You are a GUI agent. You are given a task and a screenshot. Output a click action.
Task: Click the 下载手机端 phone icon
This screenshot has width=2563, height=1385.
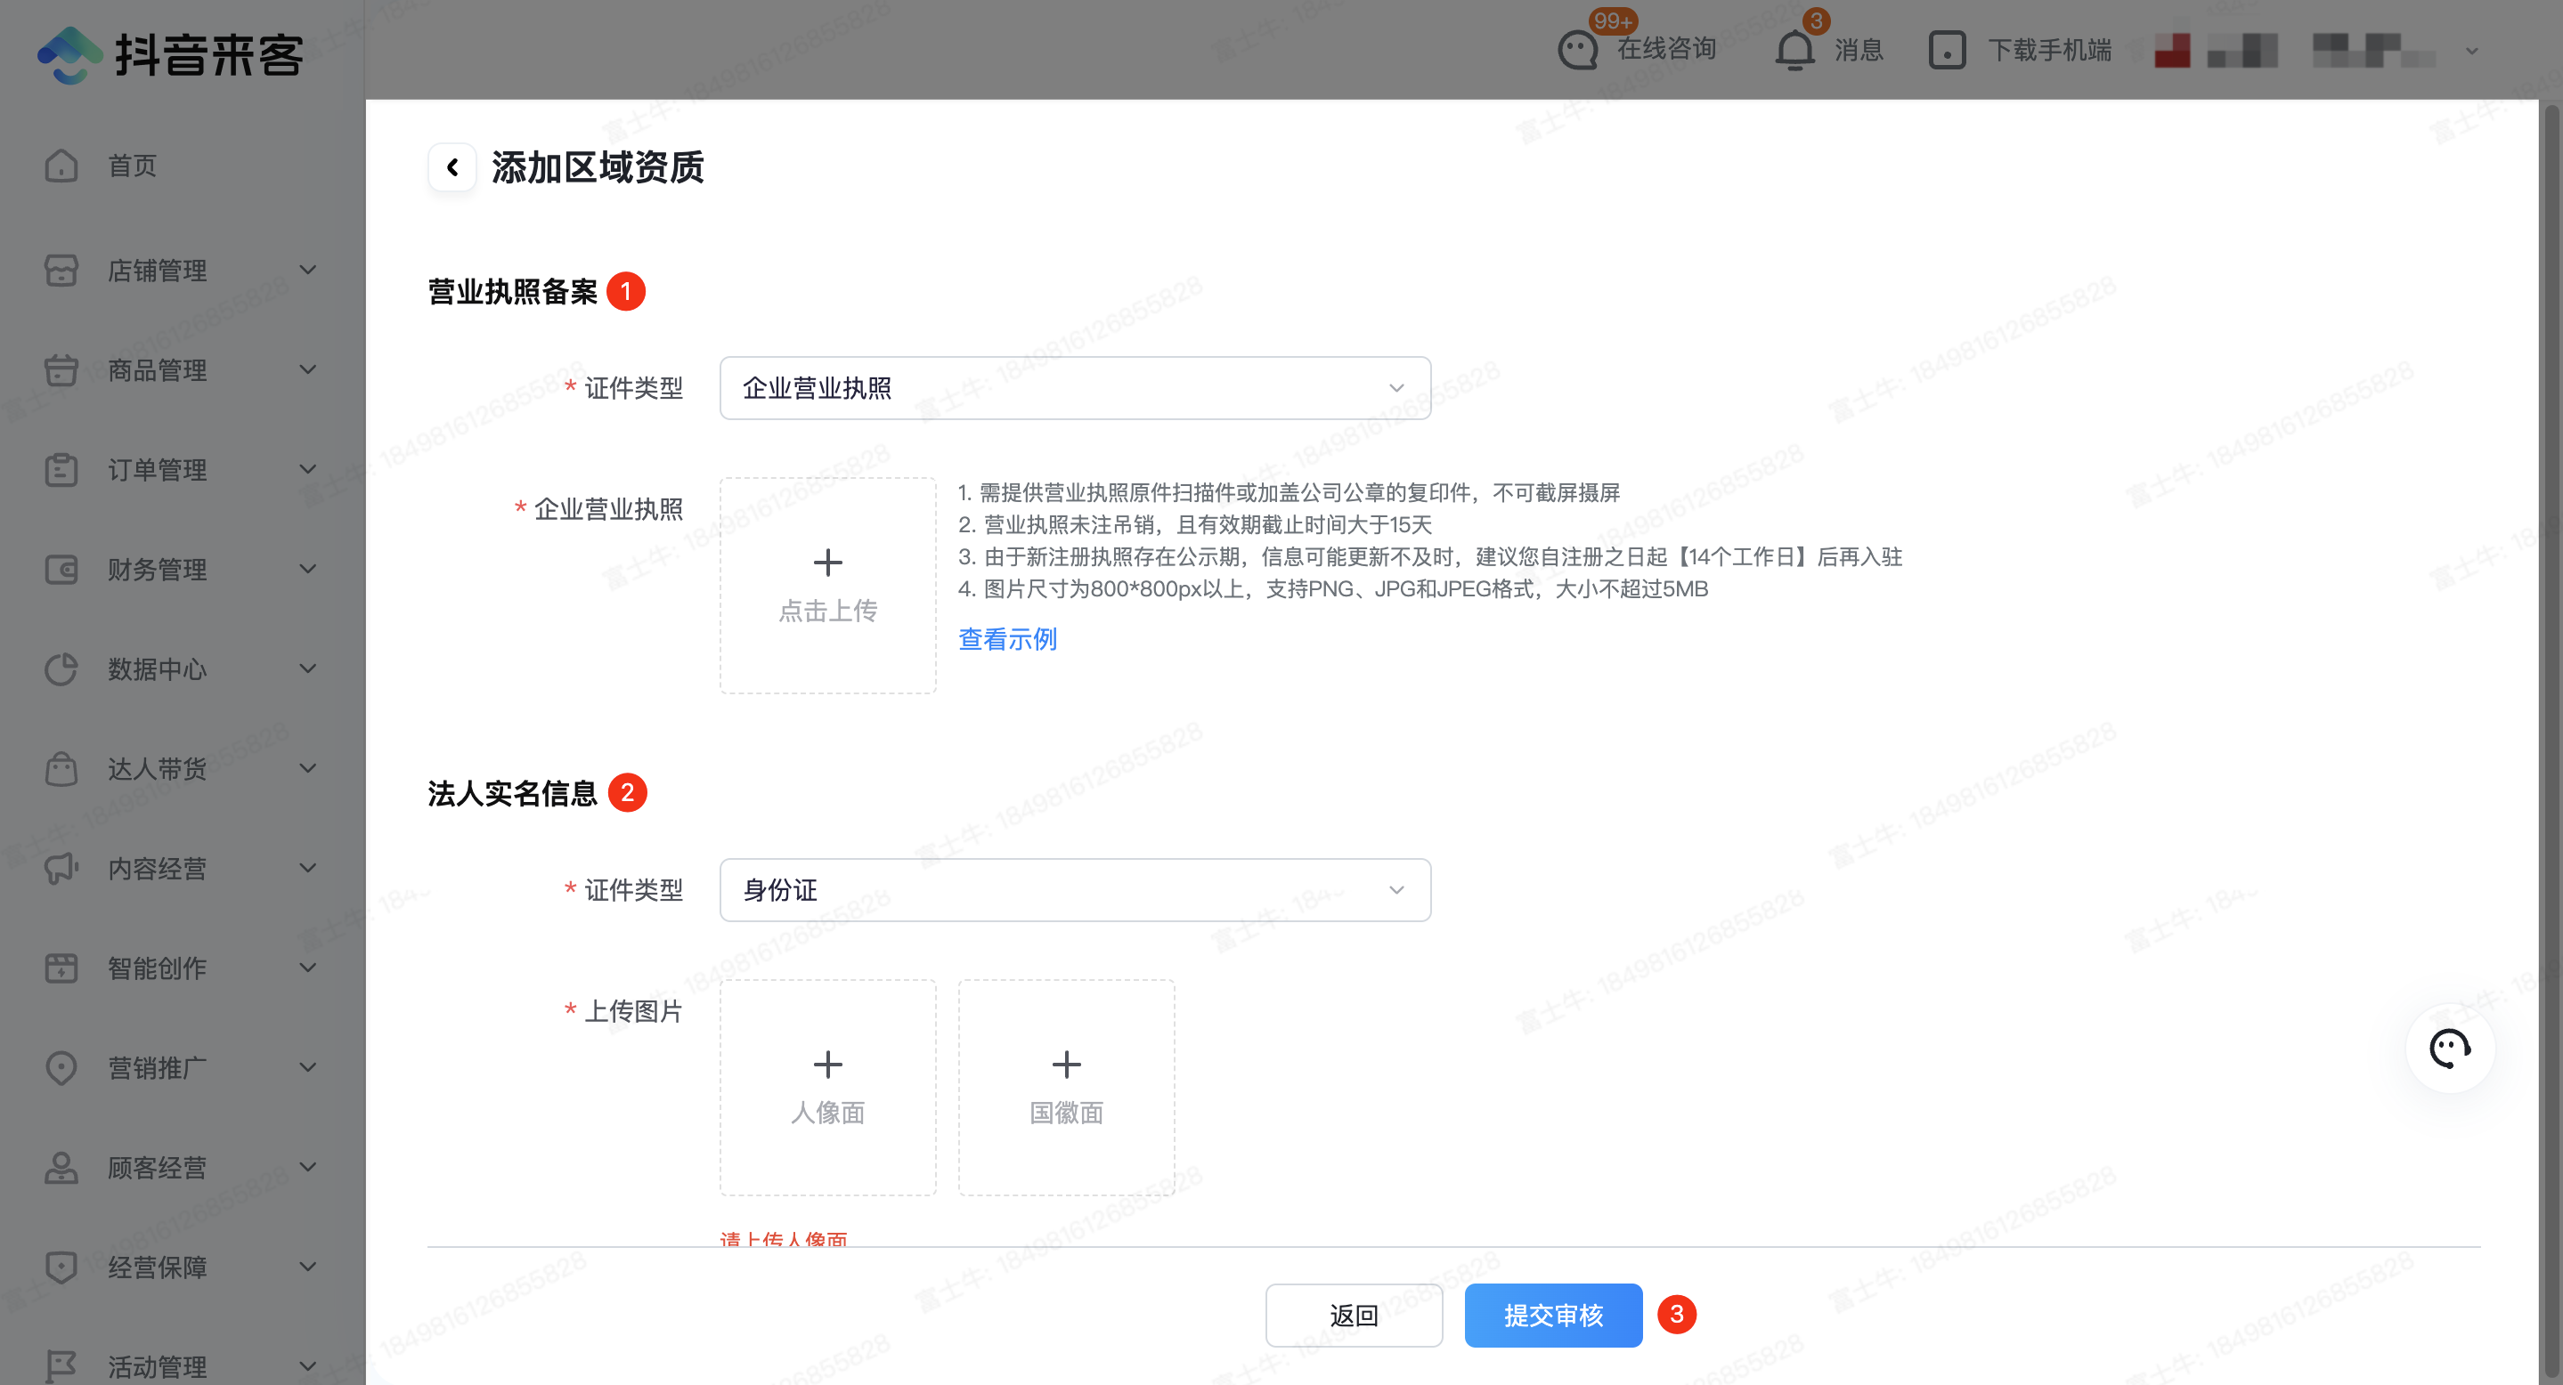point(1947,50)
